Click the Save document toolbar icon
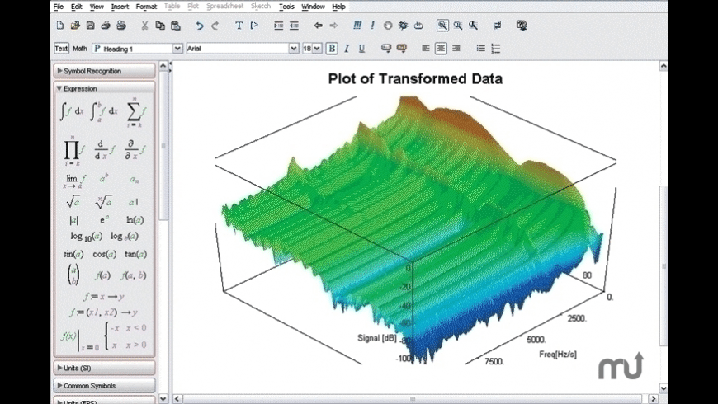The image size is (718, 404). tap(91, 26)
